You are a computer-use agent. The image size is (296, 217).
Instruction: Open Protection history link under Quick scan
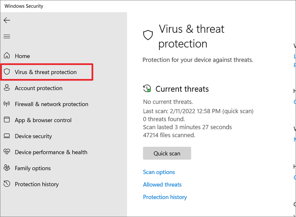click(x=165, y=197)
